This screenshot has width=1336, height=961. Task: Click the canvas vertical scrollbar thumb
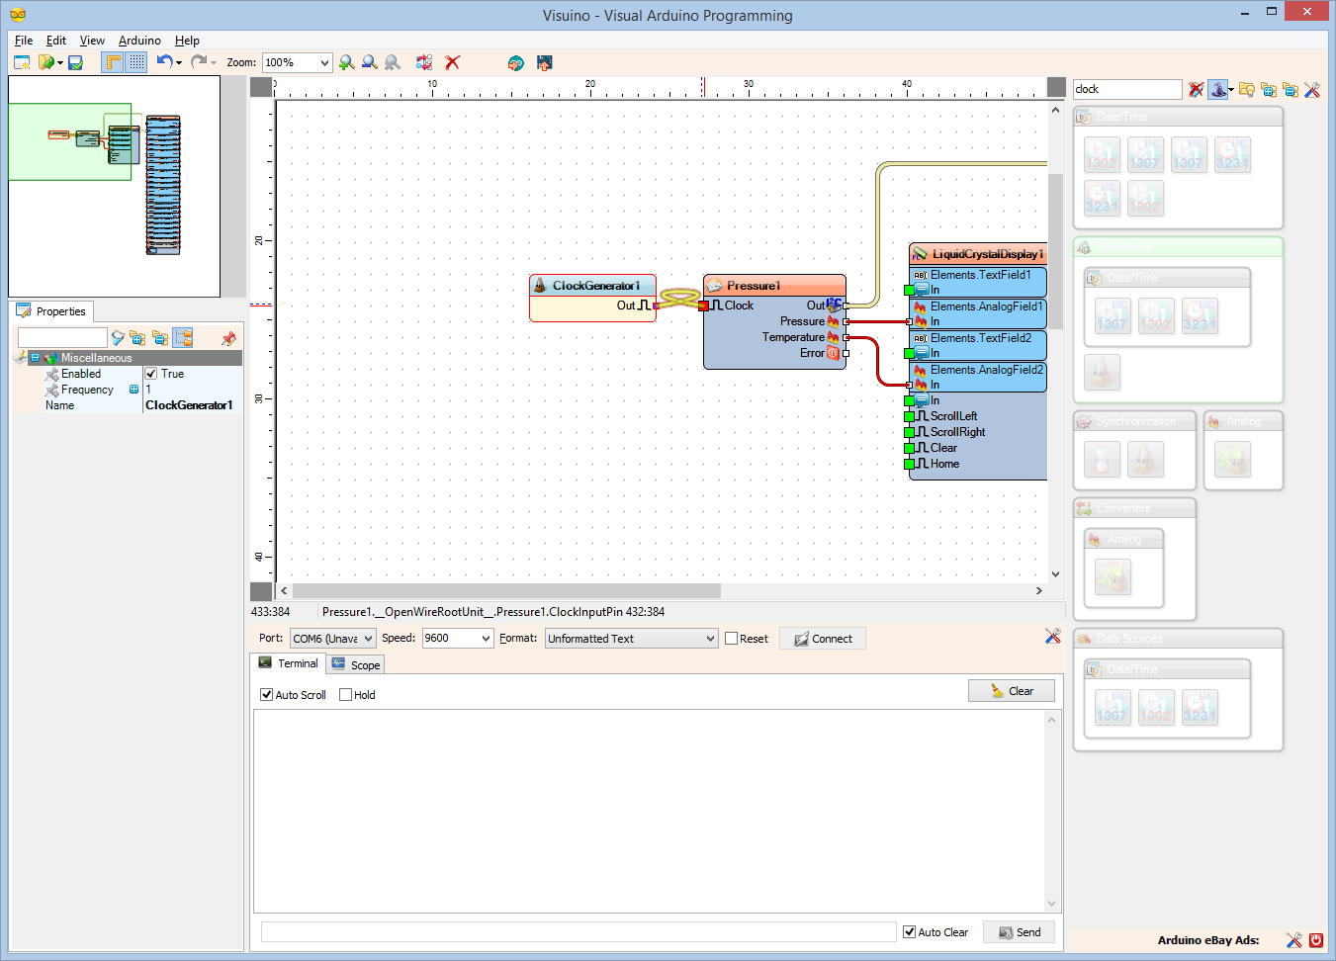click(x=1055, y=251)
